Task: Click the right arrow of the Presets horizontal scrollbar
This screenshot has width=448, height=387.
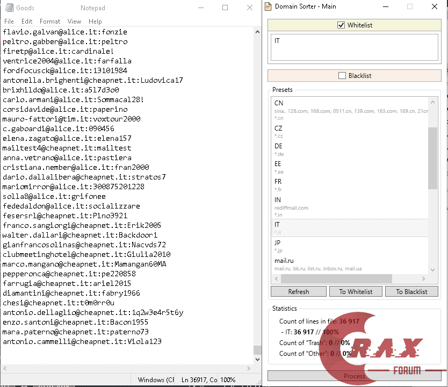Action: pos(424,278)
